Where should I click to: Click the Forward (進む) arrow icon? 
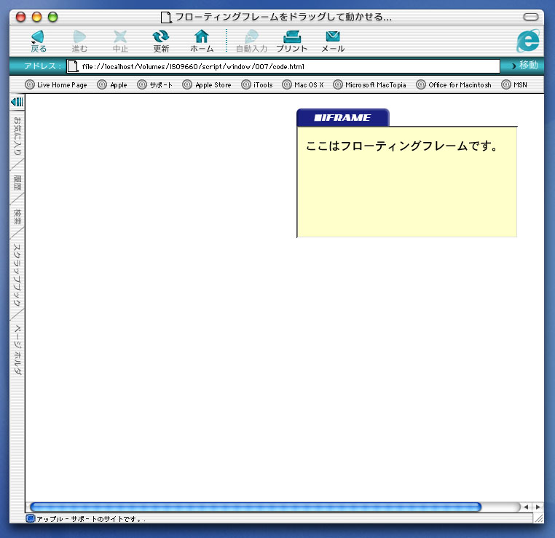[79, 37]
